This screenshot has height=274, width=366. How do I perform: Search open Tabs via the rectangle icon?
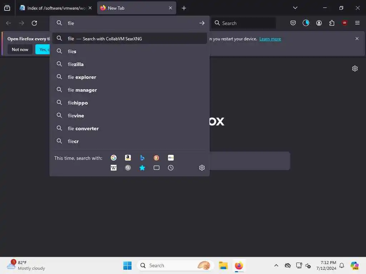click(157, 168)
